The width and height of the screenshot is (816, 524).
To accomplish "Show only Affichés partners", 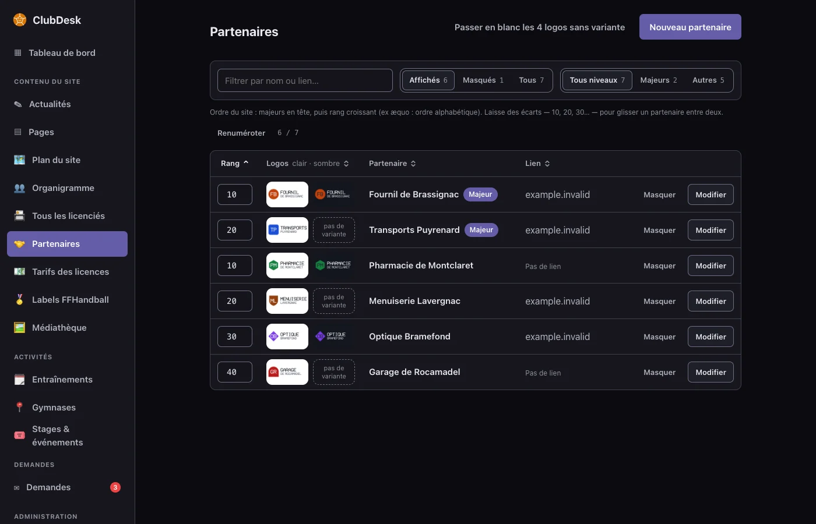I will tap(428, 80).
